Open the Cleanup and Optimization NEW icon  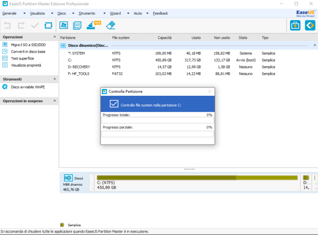click(93, 25)
